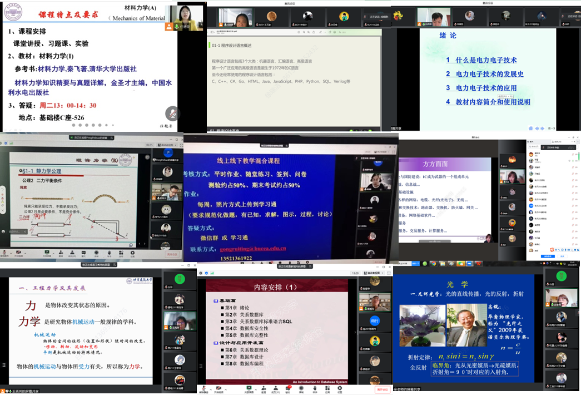Viewport: 581px width, 395px height.
Task: Click the mute microphone icon in database lecture toolbar
Action: pyautogui.click(x=204, y=388)
